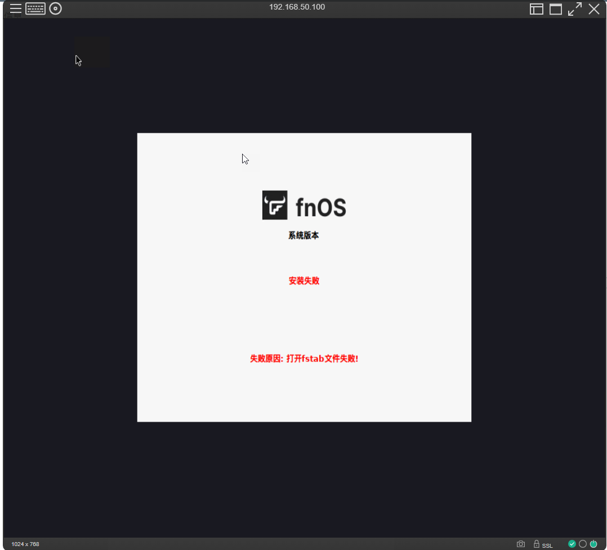Click the green checkmark status indicator
The height and width of the screenshot is (550, 607).
coord(572,544)
